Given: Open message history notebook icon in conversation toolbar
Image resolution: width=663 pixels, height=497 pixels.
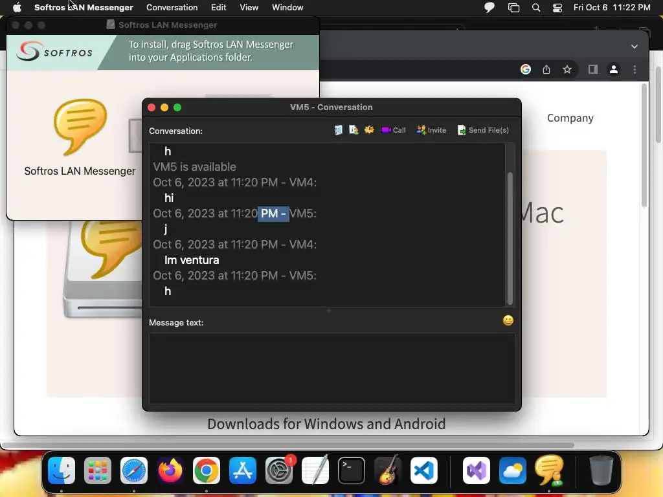Looking at the screenshot, I should click(338, 130).
